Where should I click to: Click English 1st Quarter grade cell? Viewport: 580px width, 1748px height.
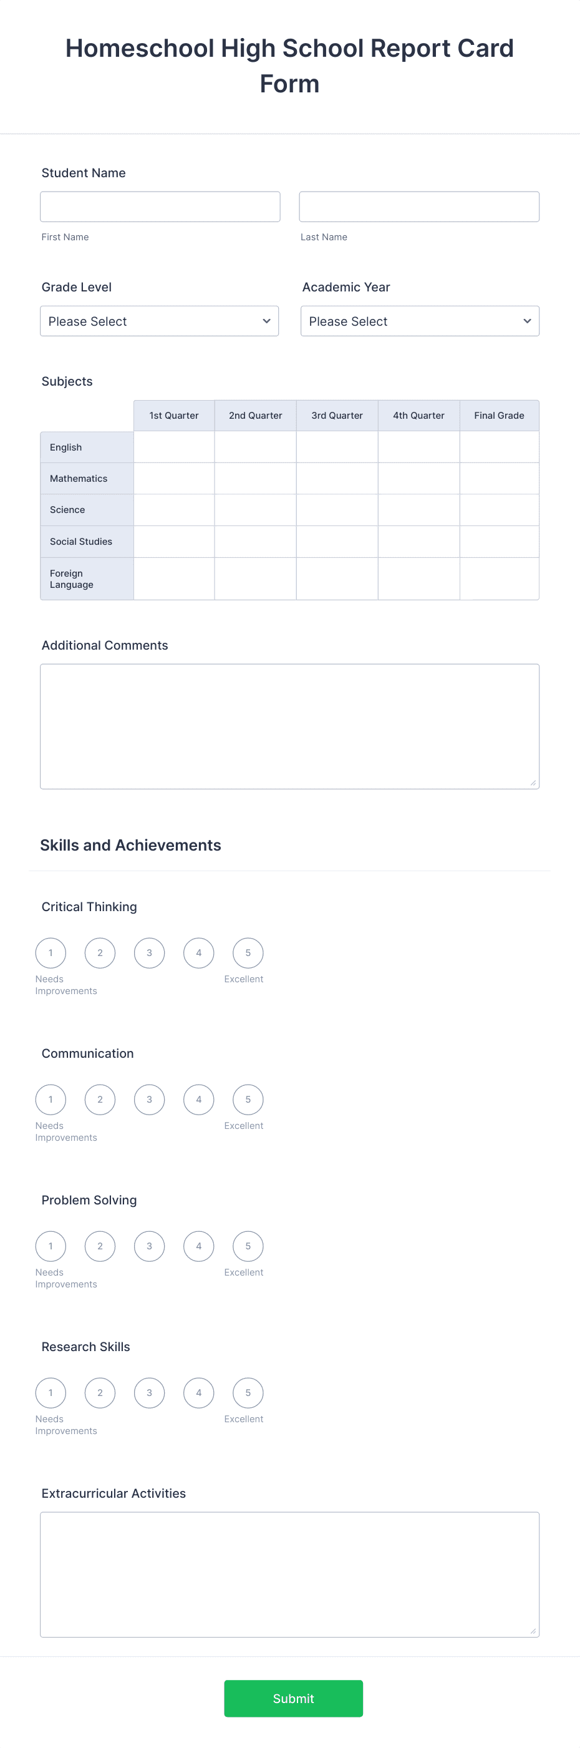click(173, 446)
